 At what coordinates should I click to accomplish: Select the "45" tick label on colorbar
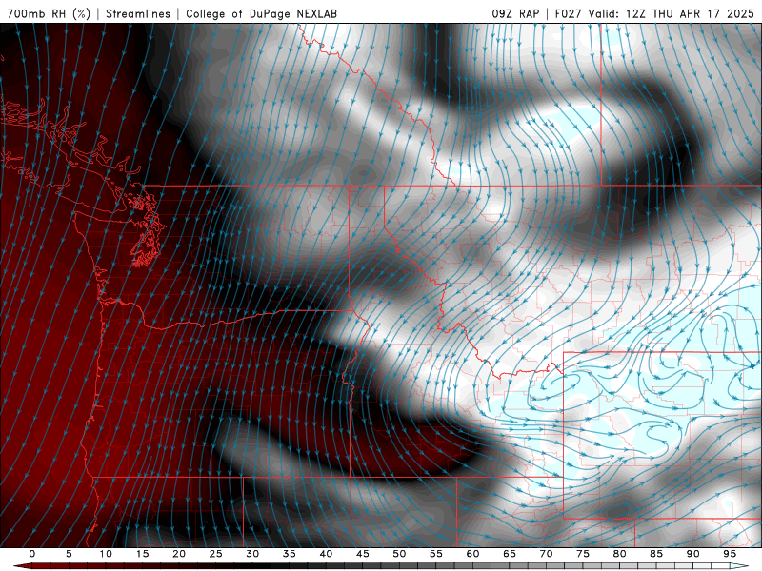363,554
